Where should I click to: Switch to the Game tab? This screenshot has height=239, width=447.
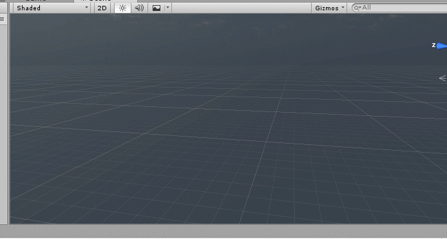pyautogui.click(x=35, y=1)
